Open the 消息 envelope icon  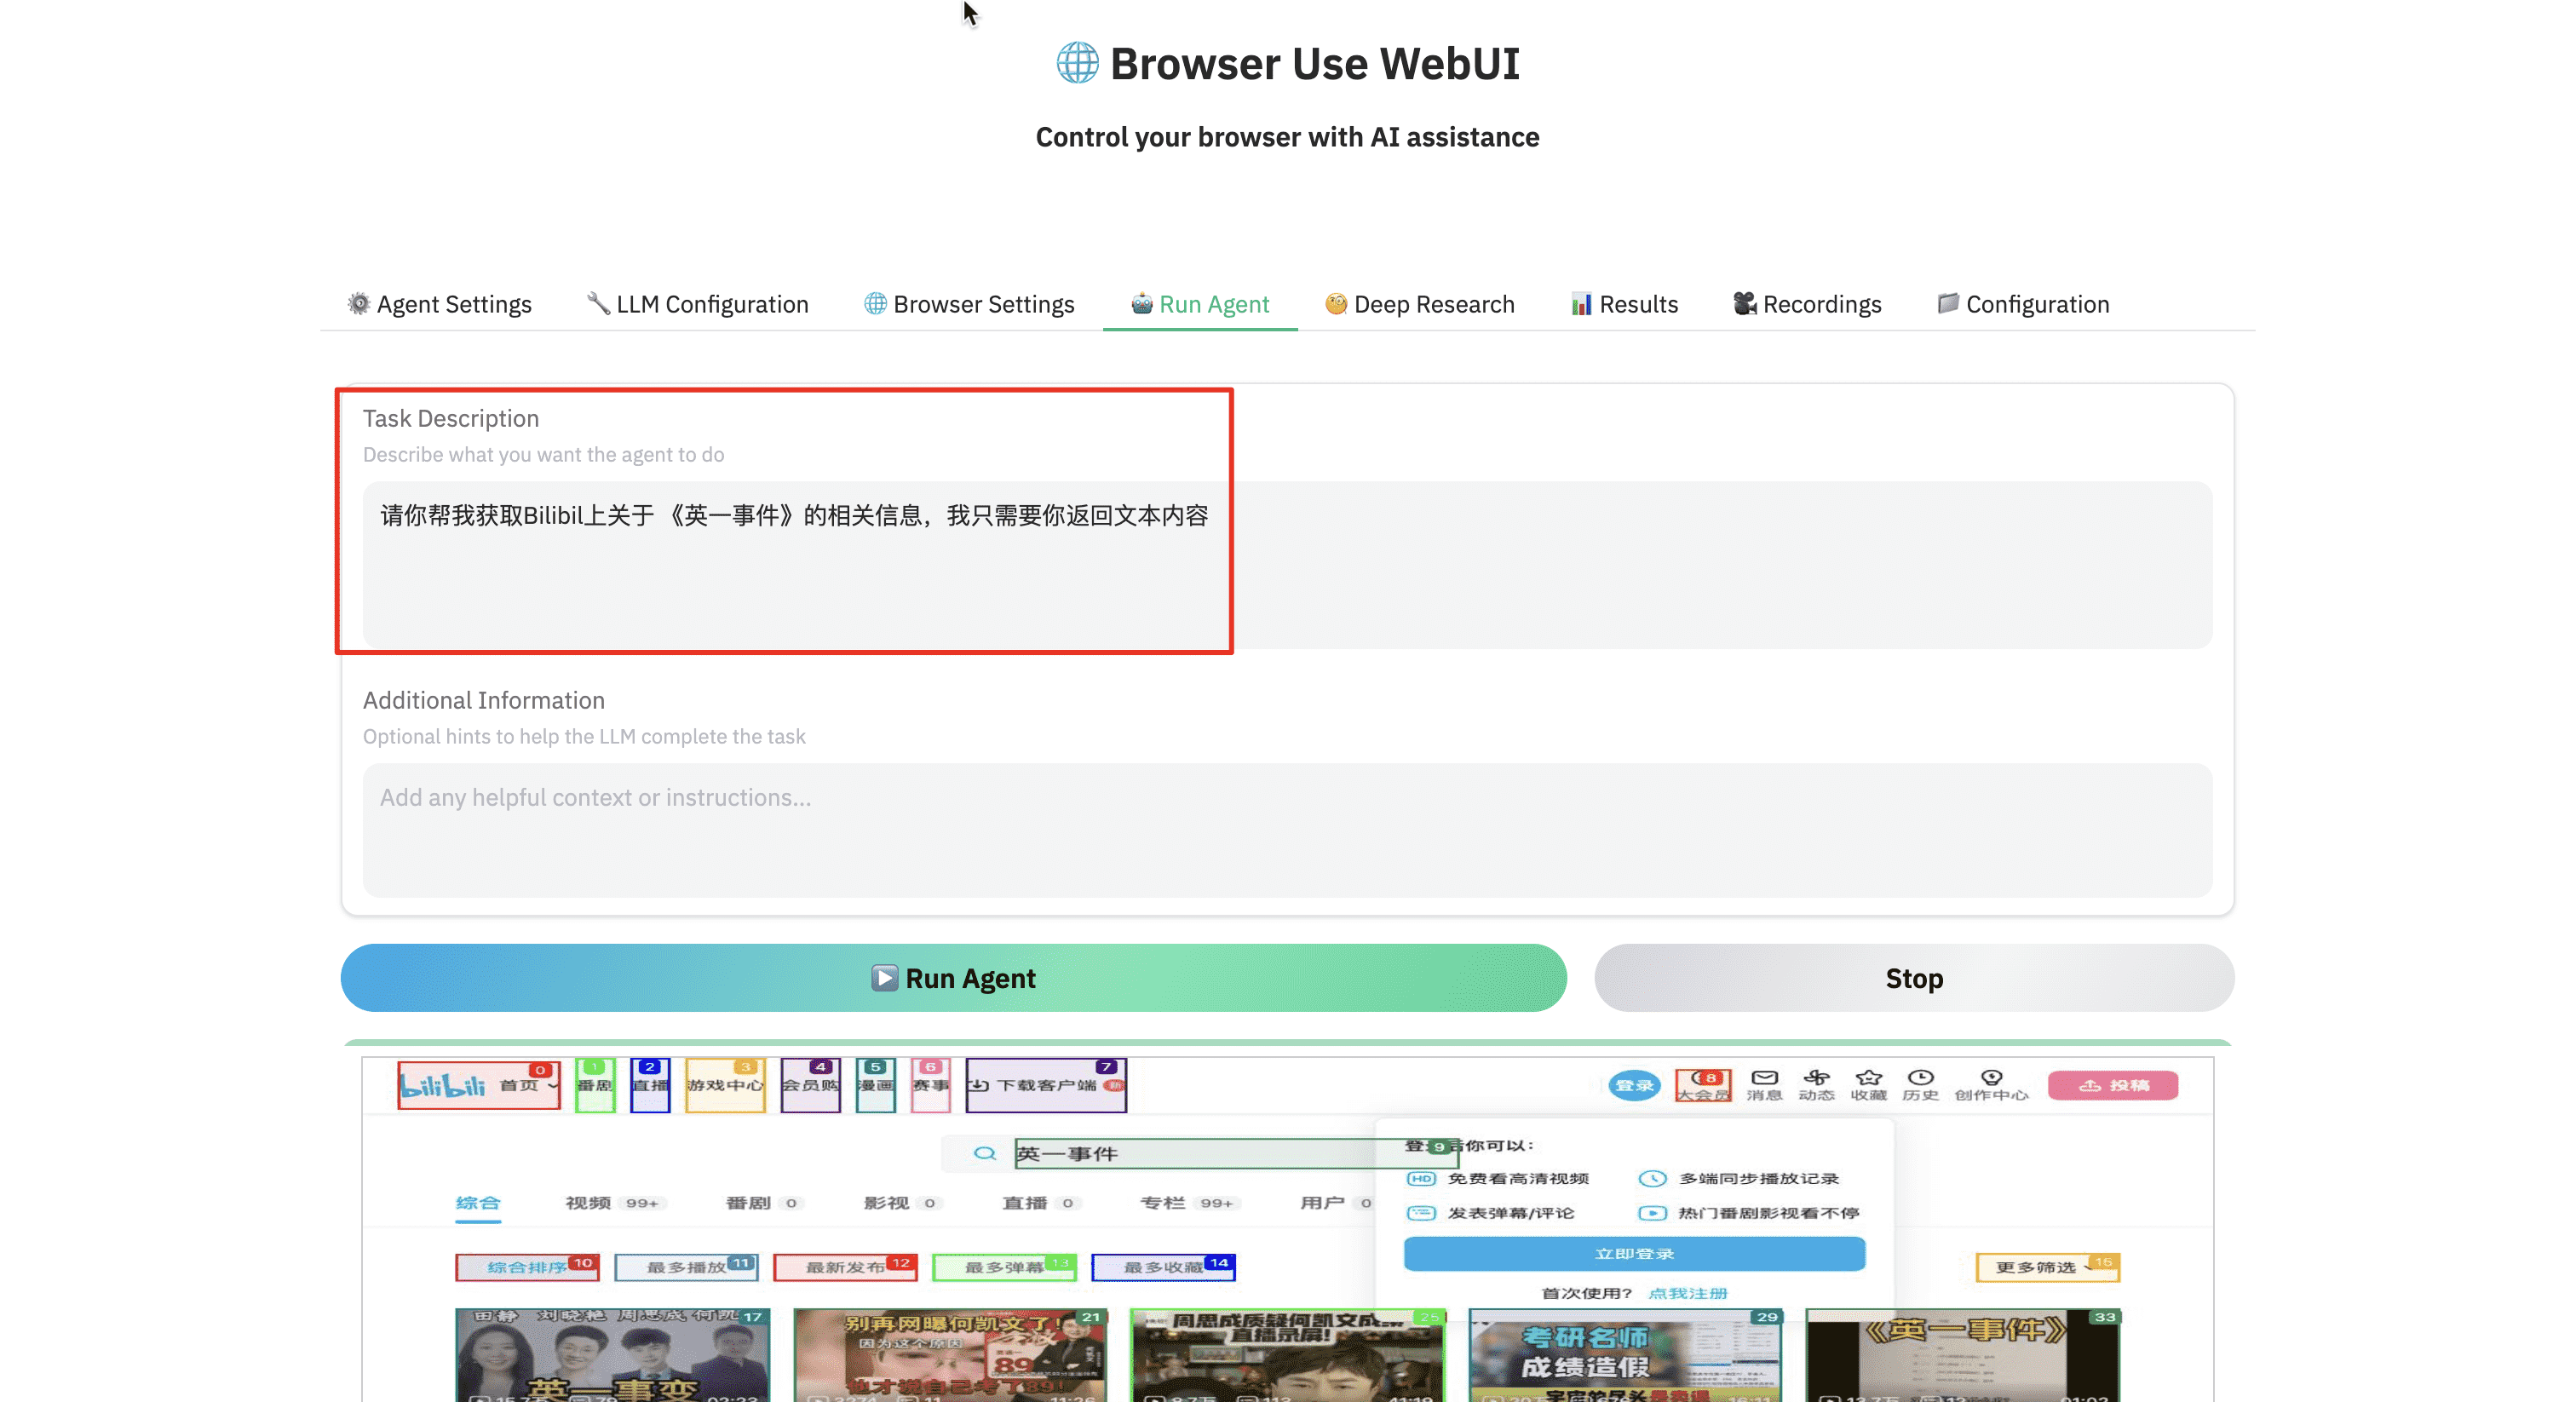click(1764, 1078)
